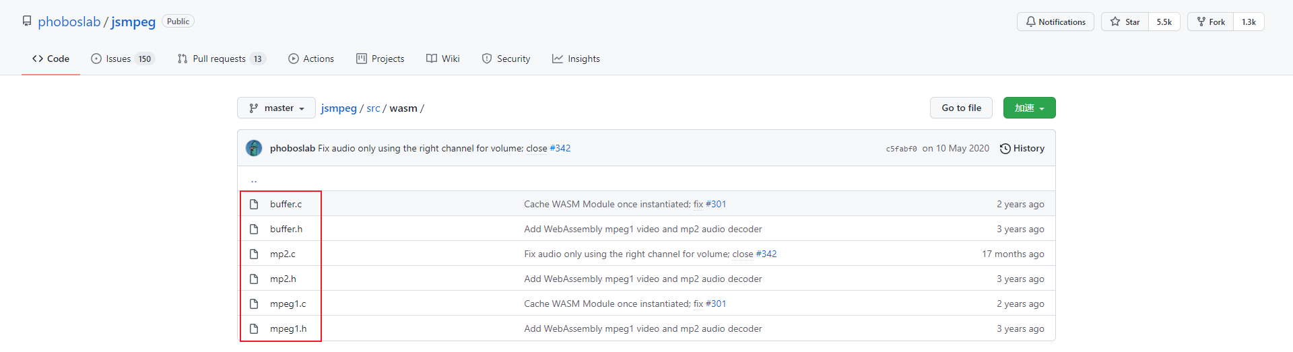1293x352 pixels.
Task: Open the Security tab
Action: tap(506, 59)
